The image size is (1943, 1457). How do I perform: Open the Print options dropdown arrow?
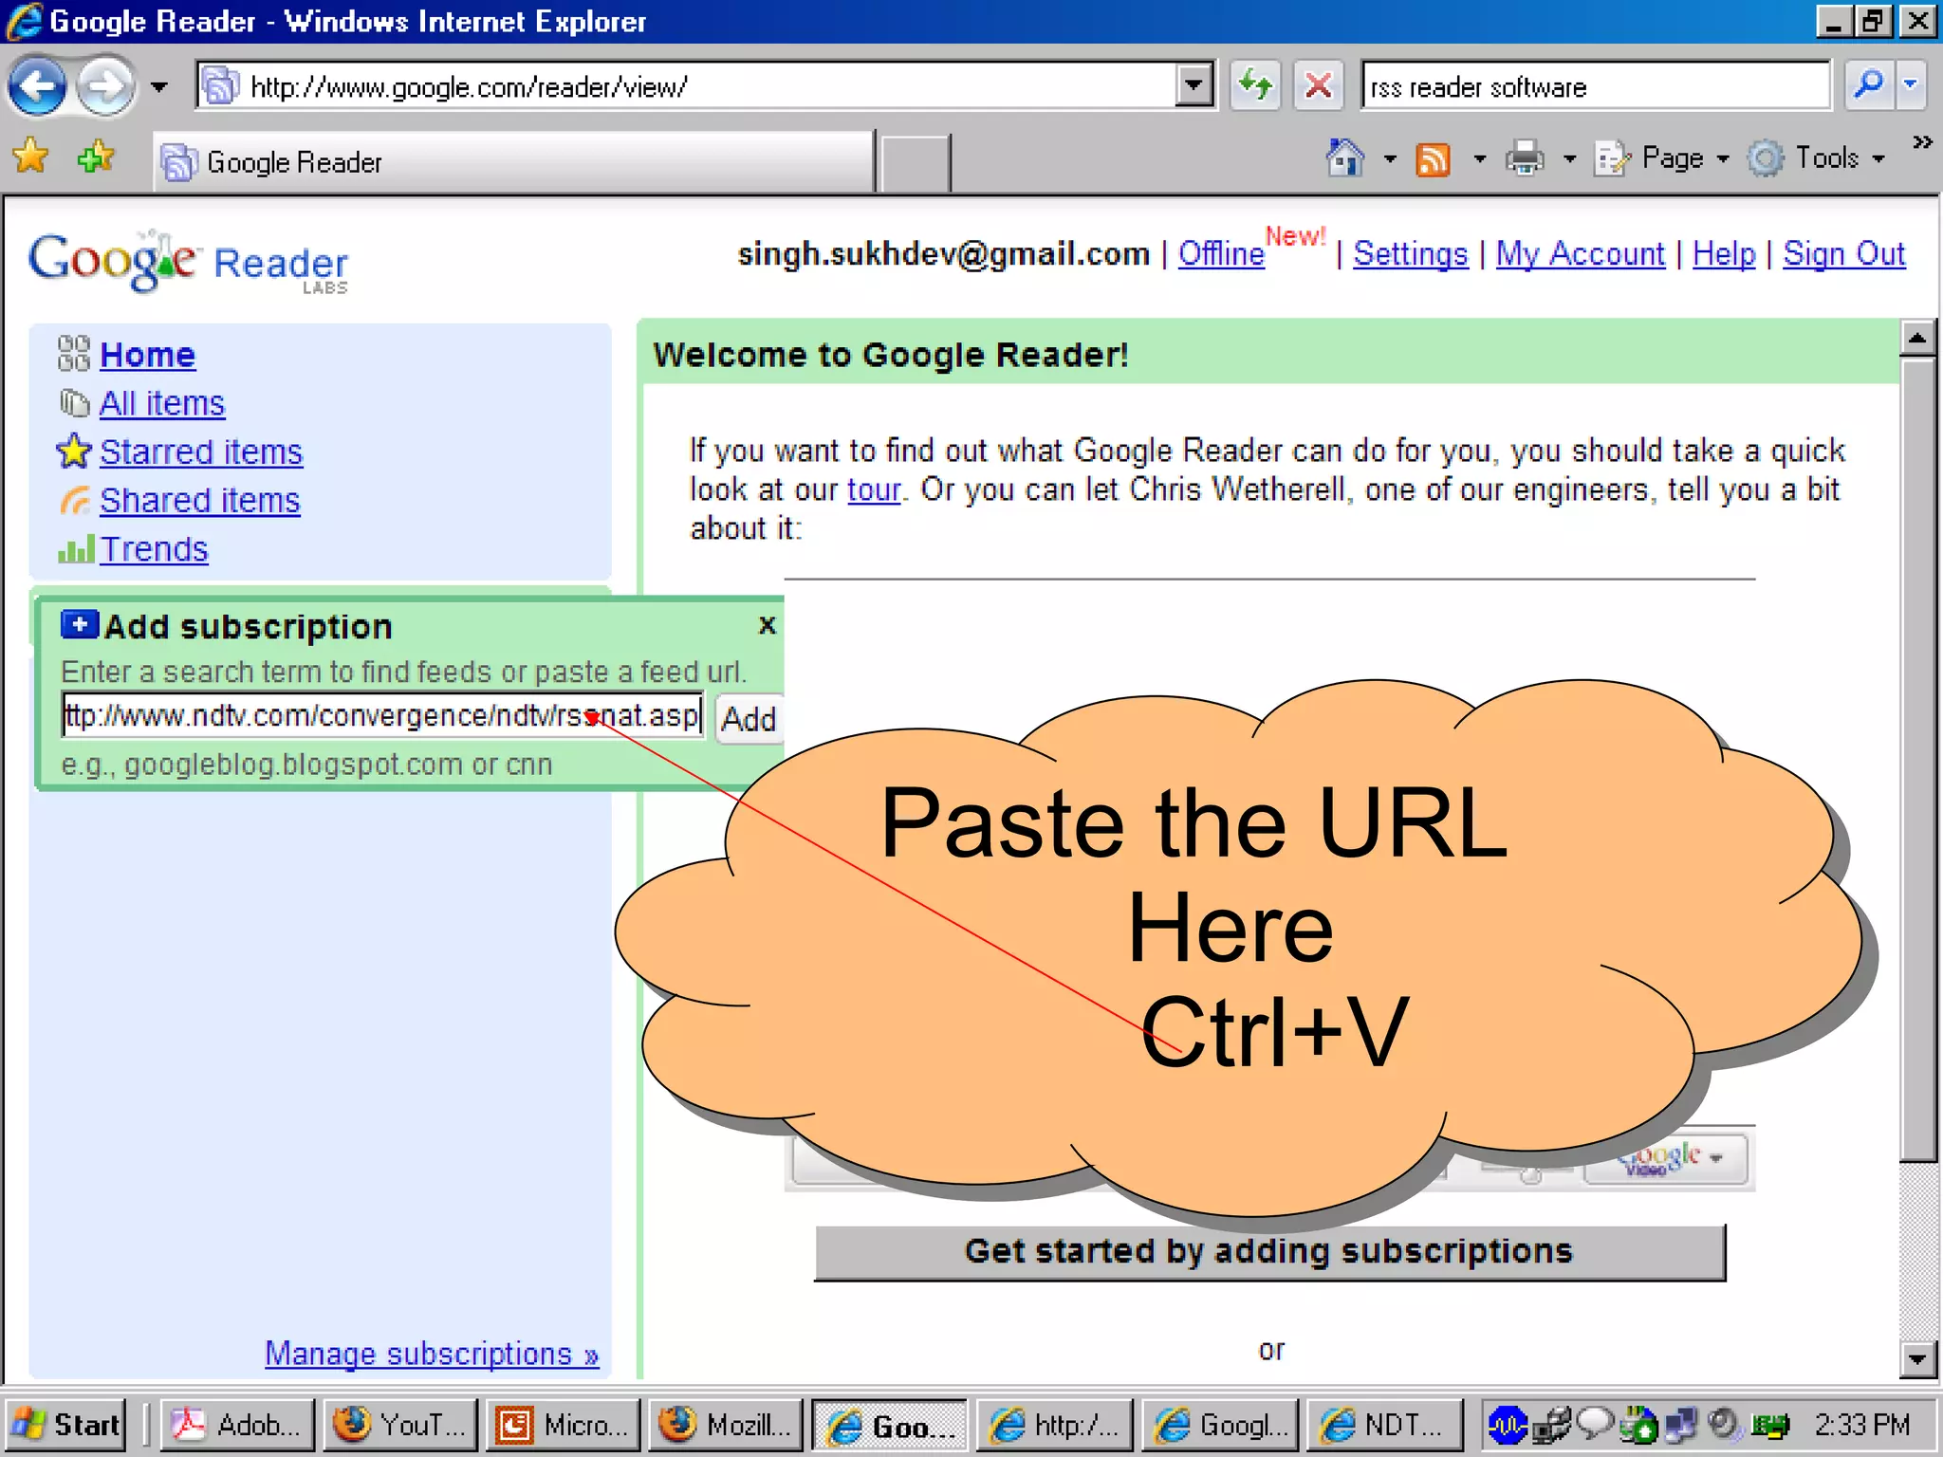click(x=1570, y=159)
